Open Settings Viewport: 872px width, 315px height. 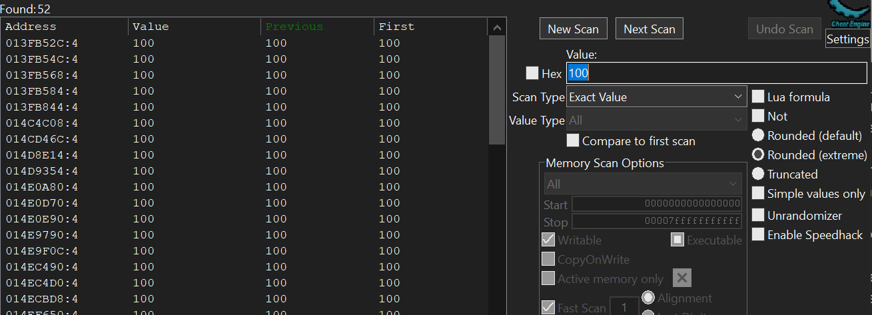(847, 39)
